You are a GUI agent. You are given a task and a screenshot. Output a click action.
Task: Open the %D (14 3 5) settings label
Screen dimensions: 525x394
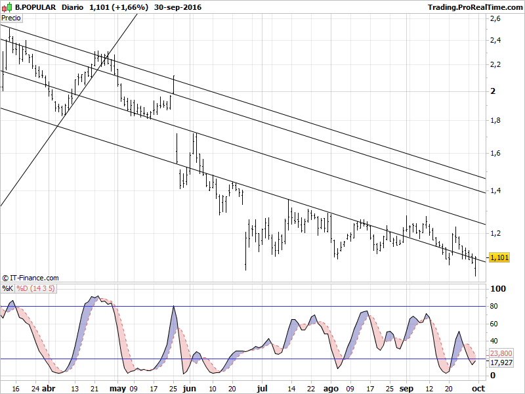tap(35, 288)
